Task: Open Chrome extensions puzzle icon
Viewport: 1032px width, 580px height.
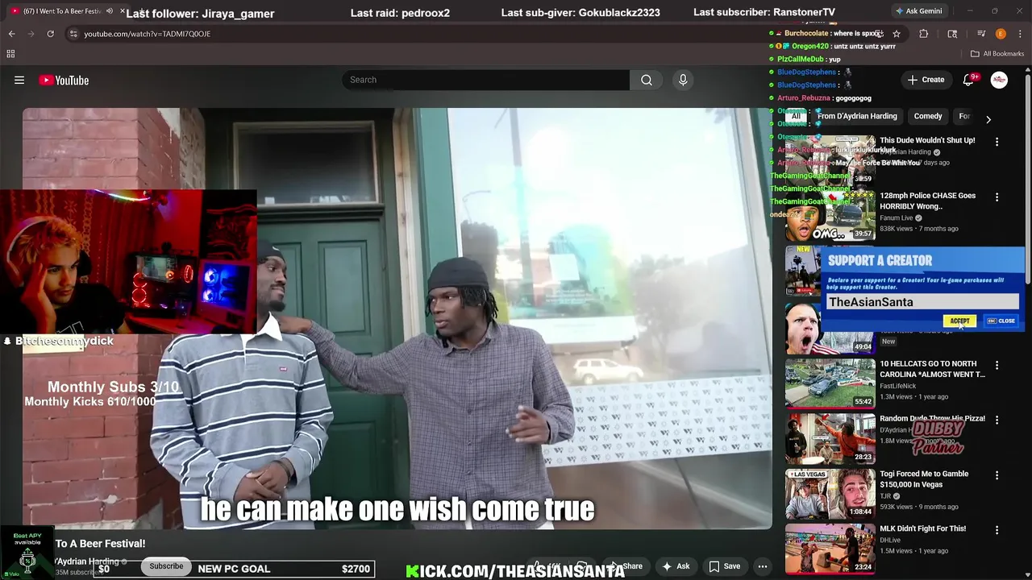Action: pos(924,34)
